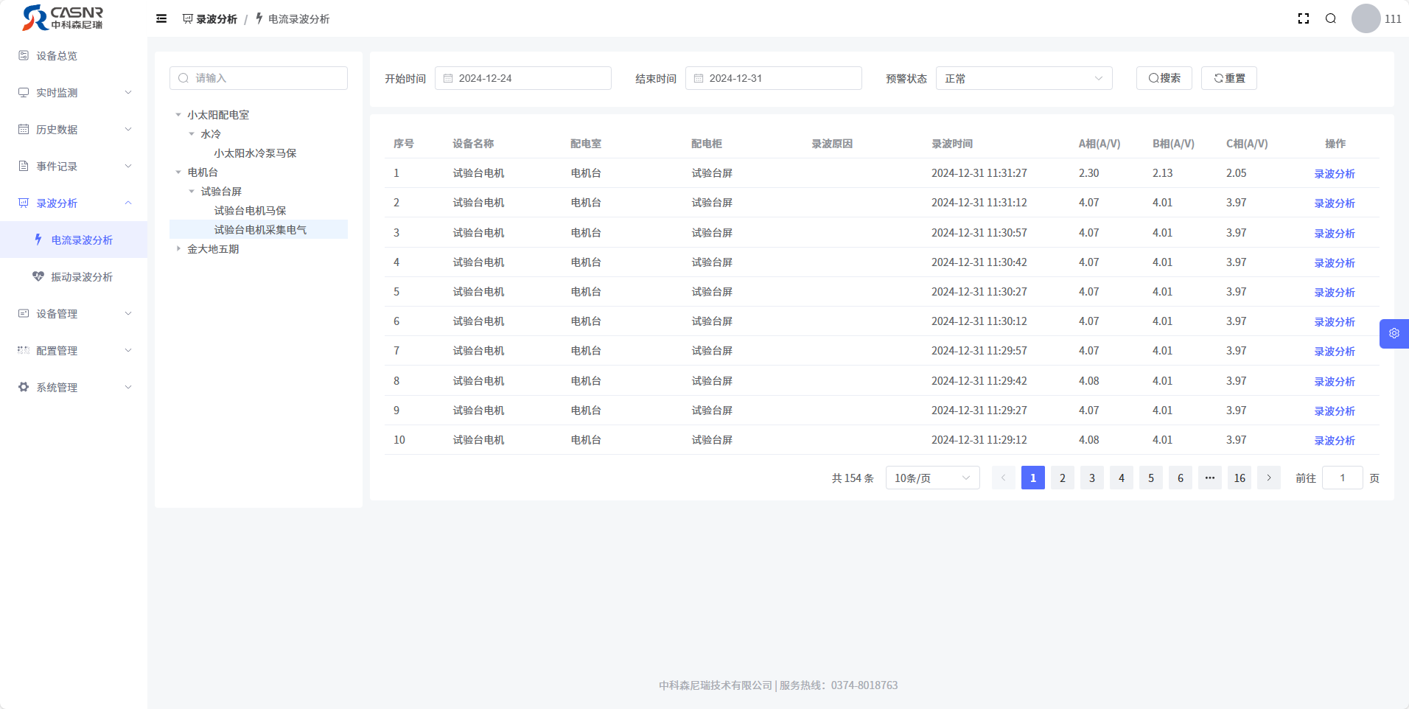Image resolution: width=1409 pixels, height=709 pixels.
Task: Go to page 4 in pagination
Action: (x=1122, y=478)
